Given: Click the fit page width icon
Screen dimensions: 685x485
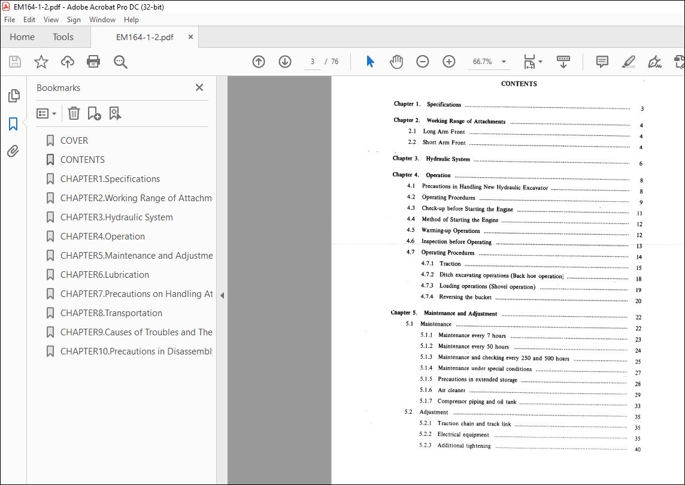Looking at the screenshot, I should tap(529, 62).
